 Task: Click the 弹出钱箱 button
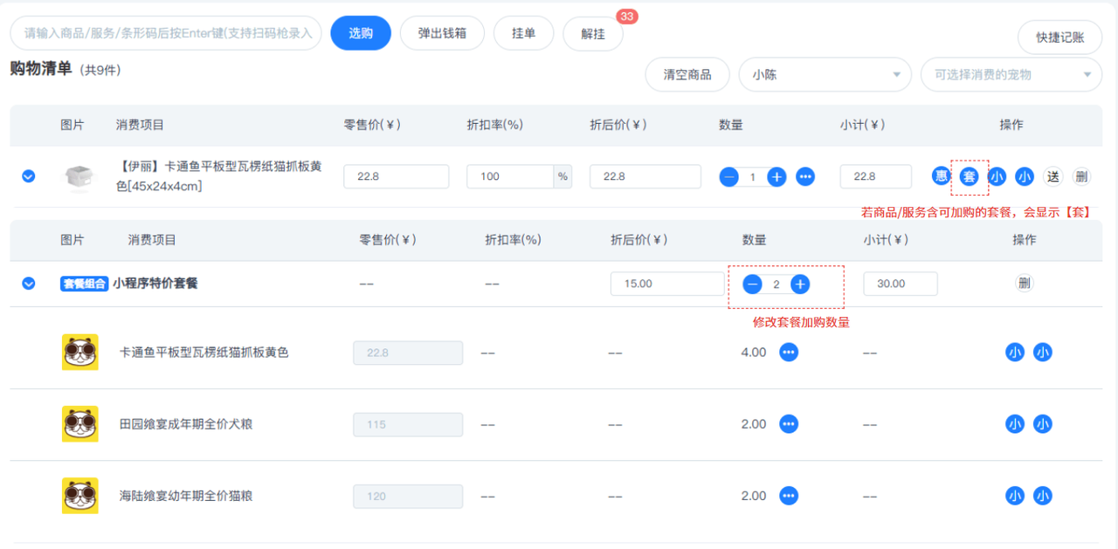click(x=442, y=33)
